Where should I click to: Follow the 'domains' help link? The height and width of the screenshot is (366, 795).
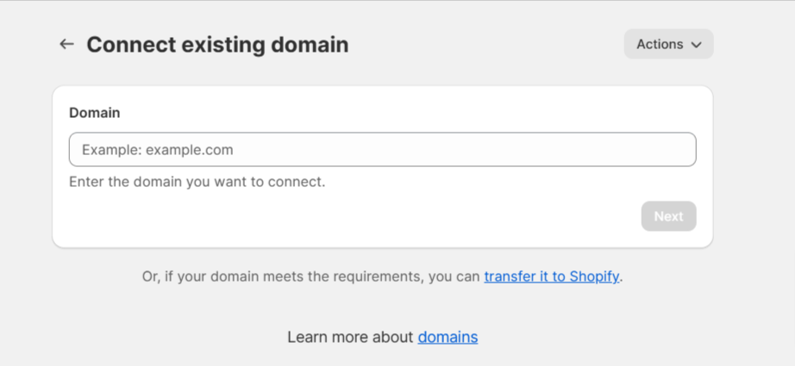(448, 337)
